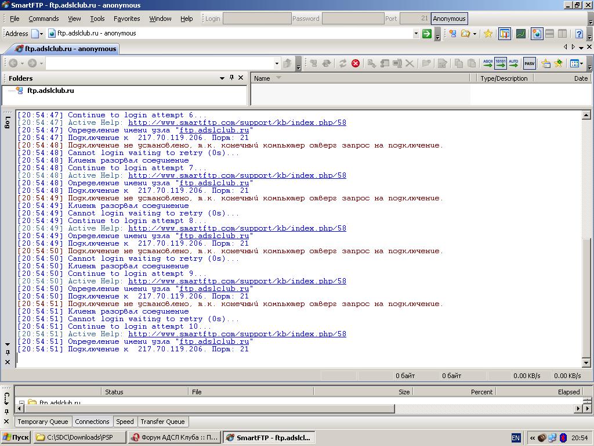This screenshot has width=594, height=446.
Task: Click the Copy icon
Action: (459, 63)
